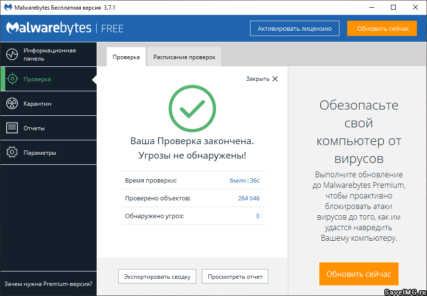Open the Карантин quarantine icon
The image size is (427, 296).
[x=12, y=103]
